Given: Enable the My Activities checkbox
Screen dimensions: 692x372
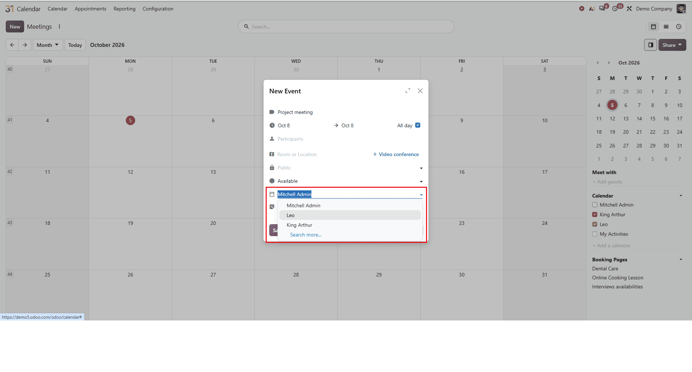Looking at the screenshot, I should point(595,234).
